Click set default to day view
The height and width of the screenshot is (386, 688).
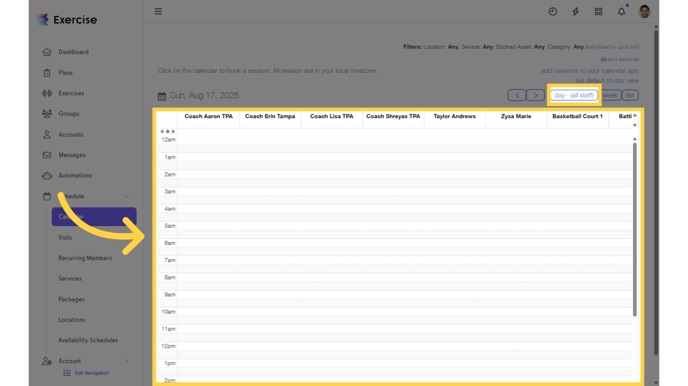point(607,80)
